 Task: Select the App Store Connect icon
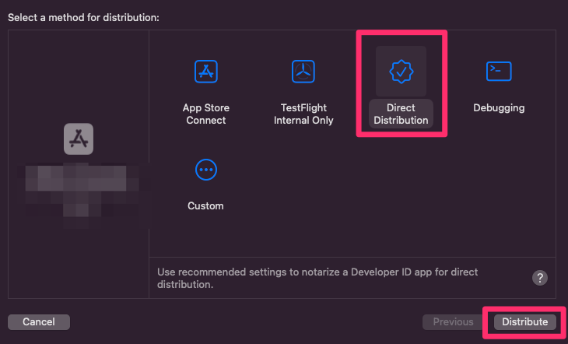pos(205,72)
